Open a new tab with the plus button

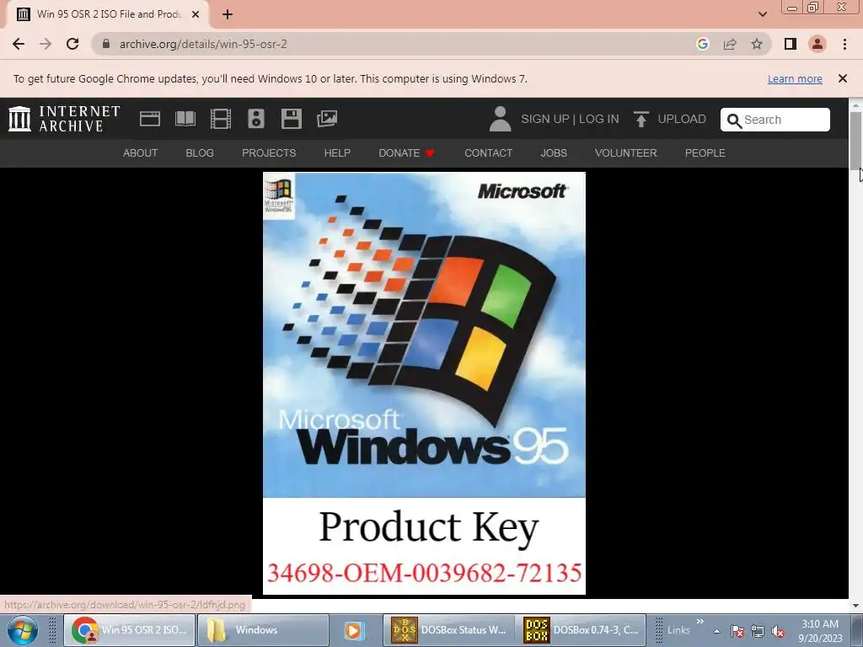pyautogui.click(x=228, y=14)
